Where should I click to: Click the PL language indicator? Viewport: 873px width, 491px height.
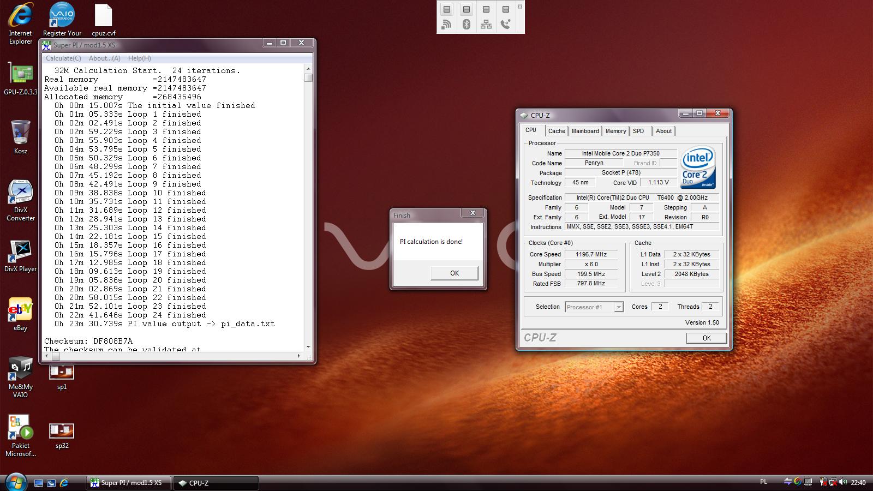pyautogui.click(x=763, y=482)
